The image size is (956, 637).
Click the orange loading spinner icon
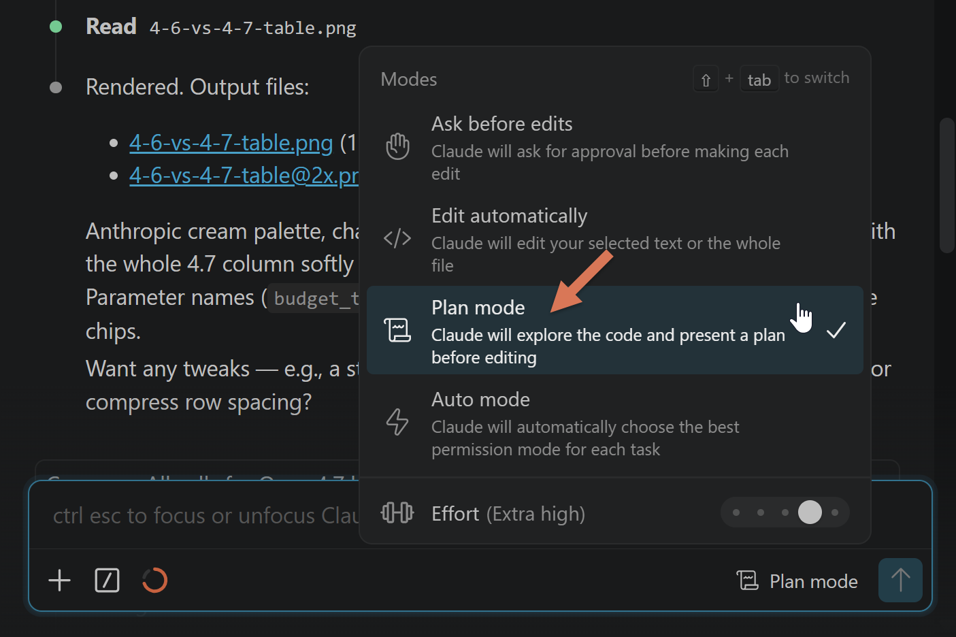click(x=154, y=581)
